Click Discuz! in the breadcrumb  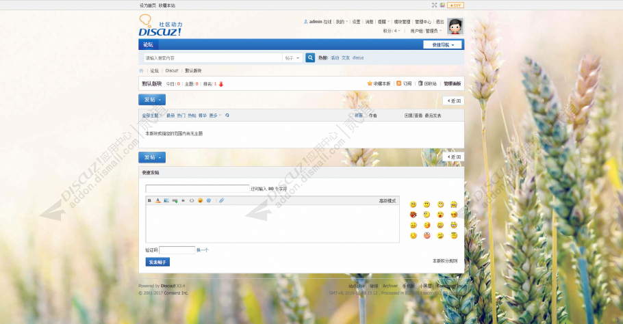(172, 70)
